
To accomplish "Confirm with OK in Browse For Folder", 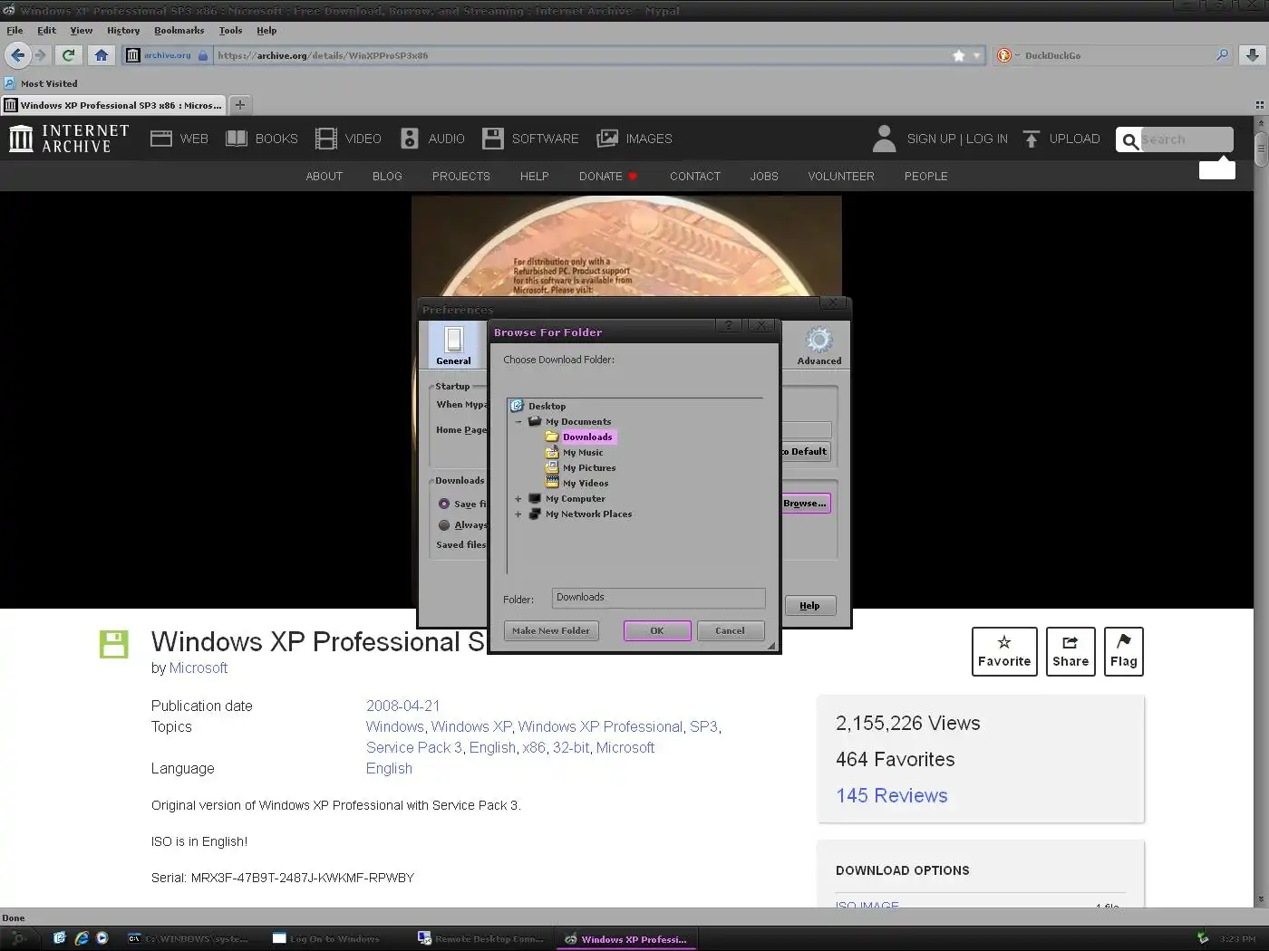I will click(657, 630).
